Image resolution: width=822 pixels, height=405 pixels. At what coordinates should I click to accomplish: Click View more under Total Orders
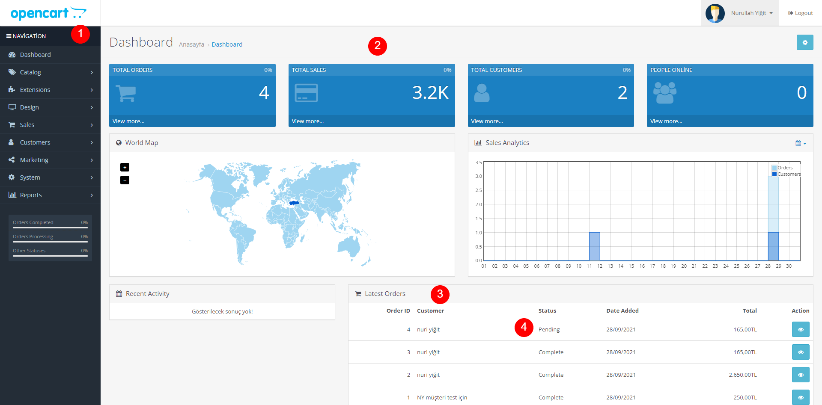pos(128,121)
